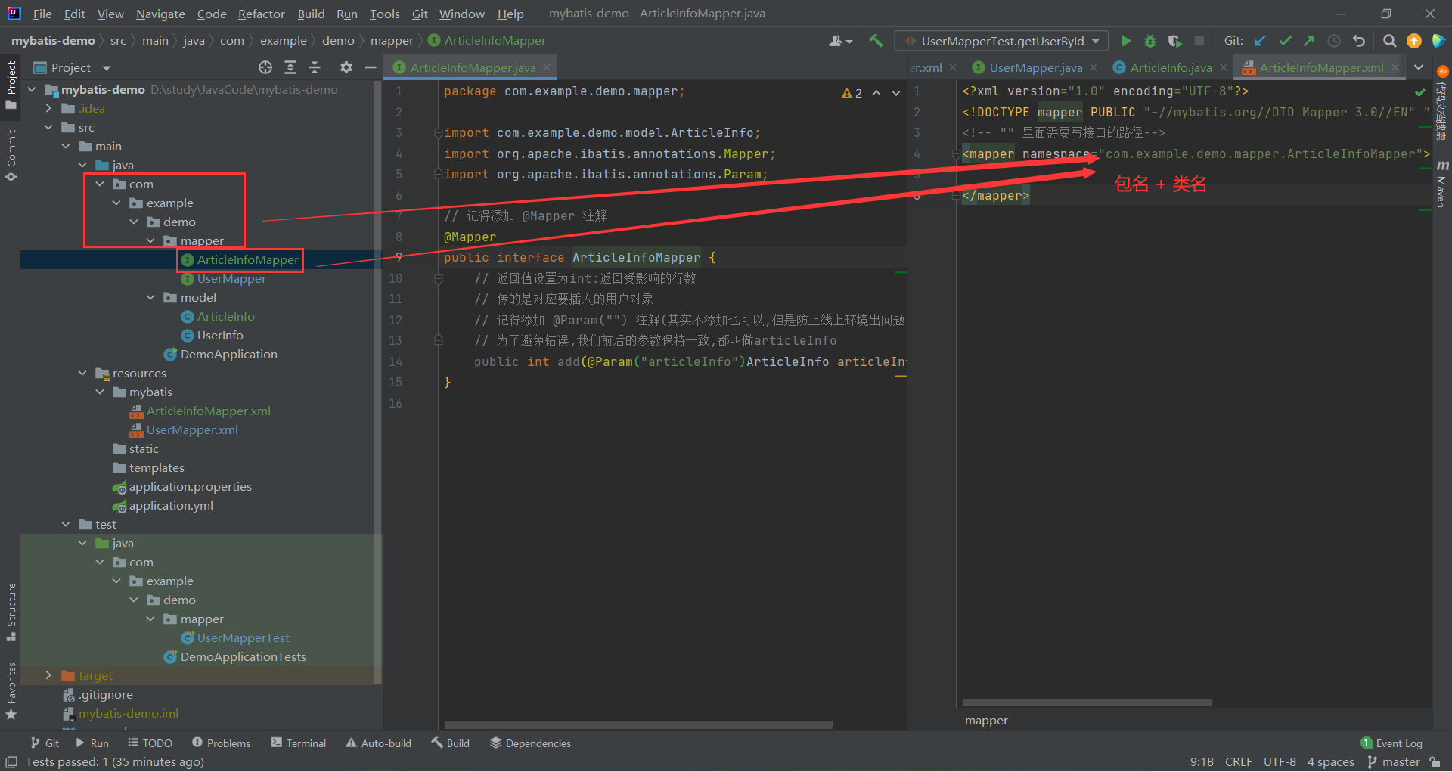Click the XML editor horizontal scrollbar

[x=1087, y=702]
